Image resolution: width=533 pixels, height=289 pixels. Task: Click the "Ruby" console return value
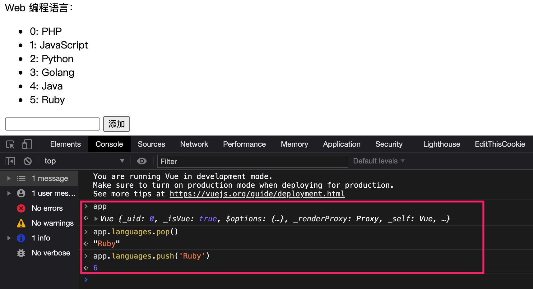[x=106, y=244]
